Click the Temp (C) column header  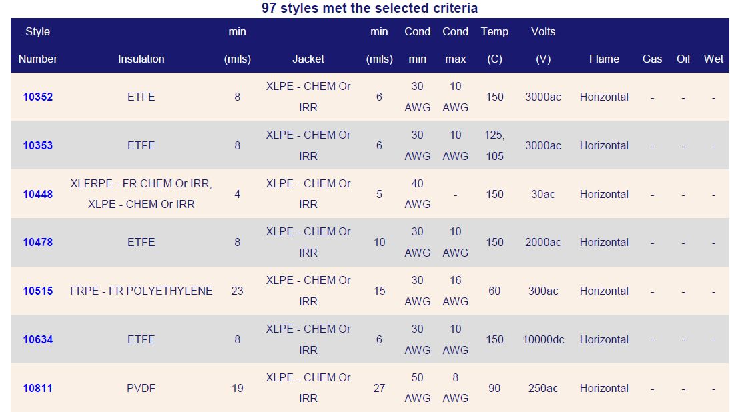tap(494, 45)
